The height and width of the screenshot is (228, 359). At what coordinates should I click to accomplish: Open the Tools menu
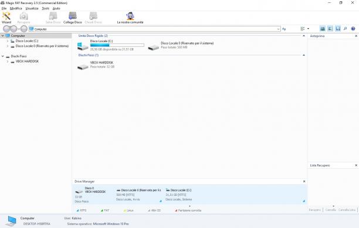[x=45, y=8]
